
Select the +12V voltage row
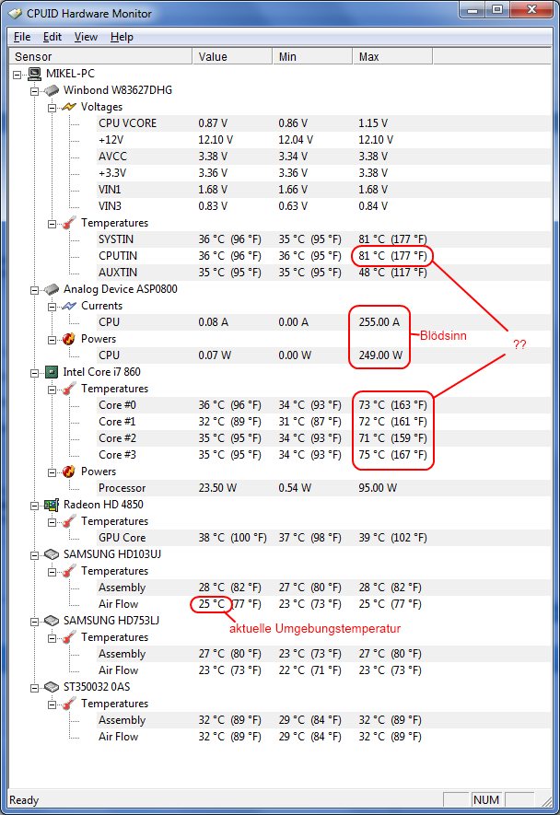pyautogui.click(x=323, y=140)
